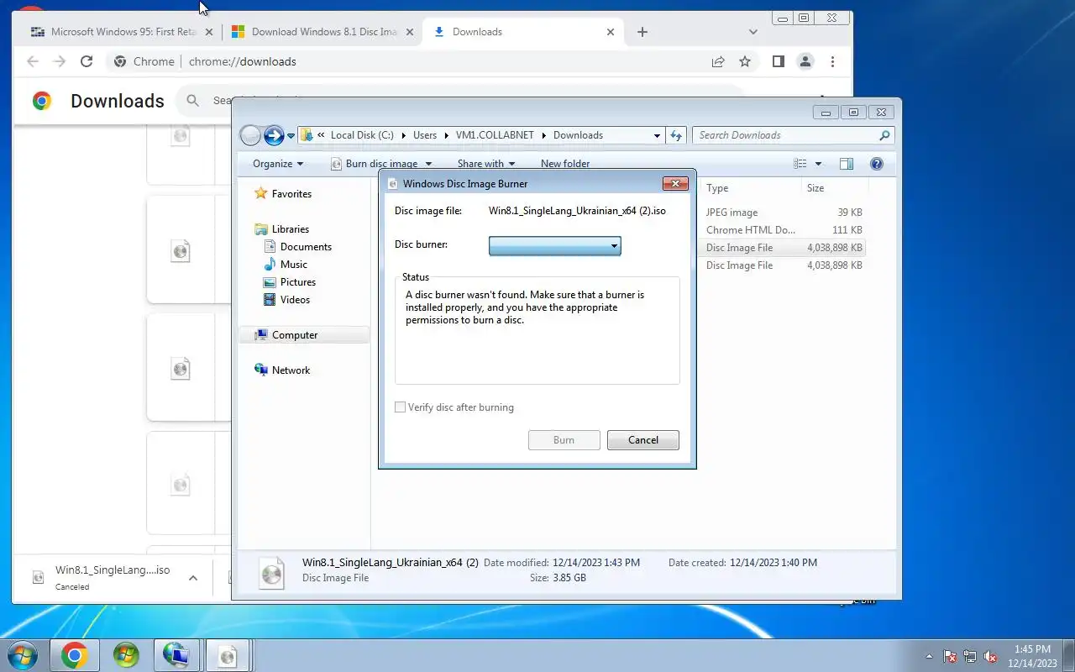Open the view options dropdown arrow
The width and height of the screenshot is (1075, 672).
[819, 164]
